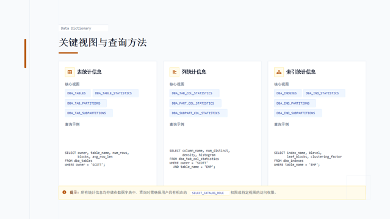
Task: Click the DBA_TAB_PARTITIONS tag
Action: tap(86, 103)
